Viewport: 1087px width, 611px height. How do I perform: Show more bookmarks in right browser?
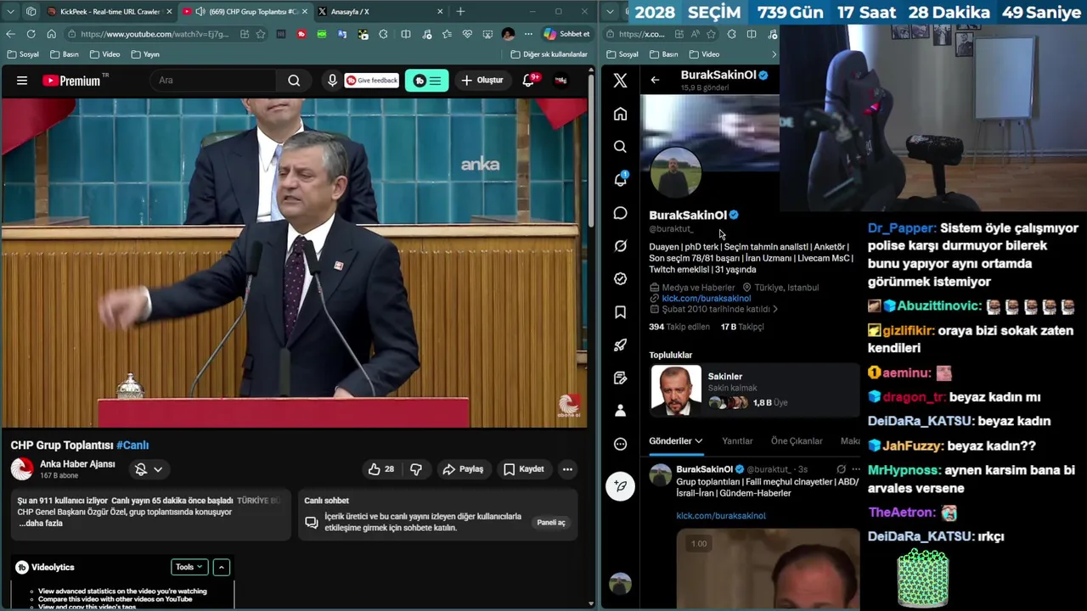773,54
